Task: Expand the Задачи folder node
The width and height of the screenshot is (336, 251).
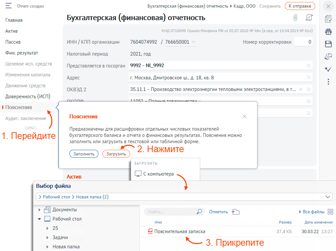Action: click(x=47, y=237)
